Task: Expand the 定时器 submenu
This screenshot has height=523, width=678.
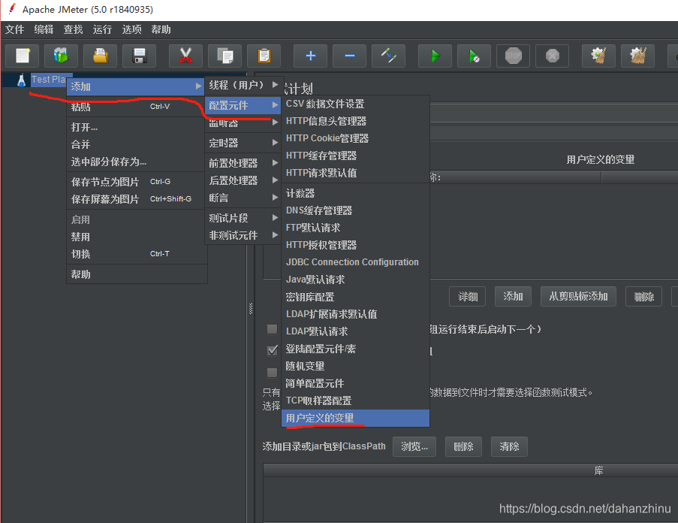Action: pos(243,143)
